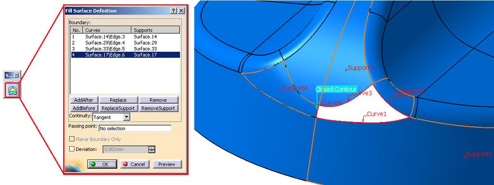Screen dimensions: 494x185
Task: Select Surface.33 in the Supports column
Action: point(145,49)
